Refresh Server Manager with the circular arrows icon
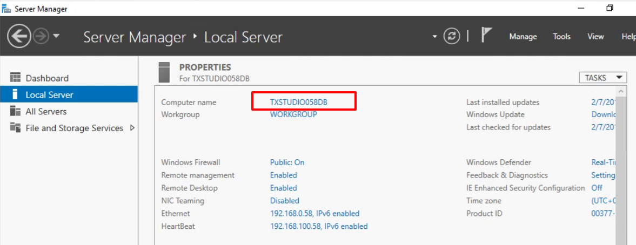 (451, 37)
